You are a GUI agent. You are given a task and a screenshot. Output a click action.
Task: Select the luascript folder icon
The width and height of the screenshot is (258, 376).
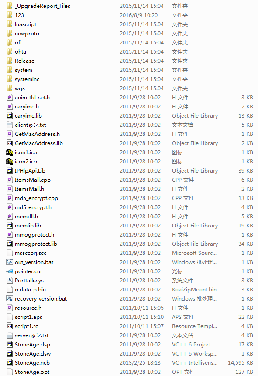pyautogui.click(x=9, y=24)
